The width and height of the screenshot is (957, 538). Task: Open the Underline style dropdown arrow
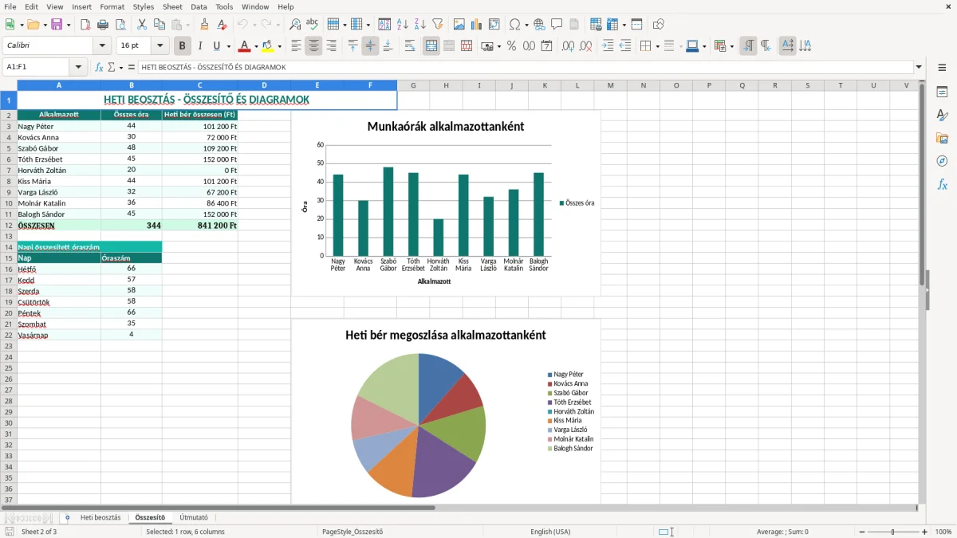(228, 46)
